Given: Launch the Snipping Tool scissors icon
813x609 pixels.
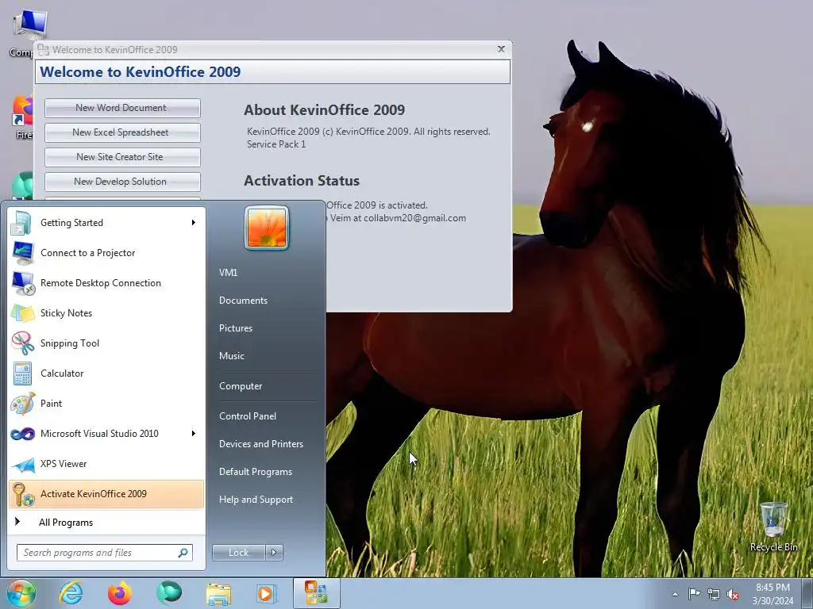Looking at the screenshot, I should (22, 343).
